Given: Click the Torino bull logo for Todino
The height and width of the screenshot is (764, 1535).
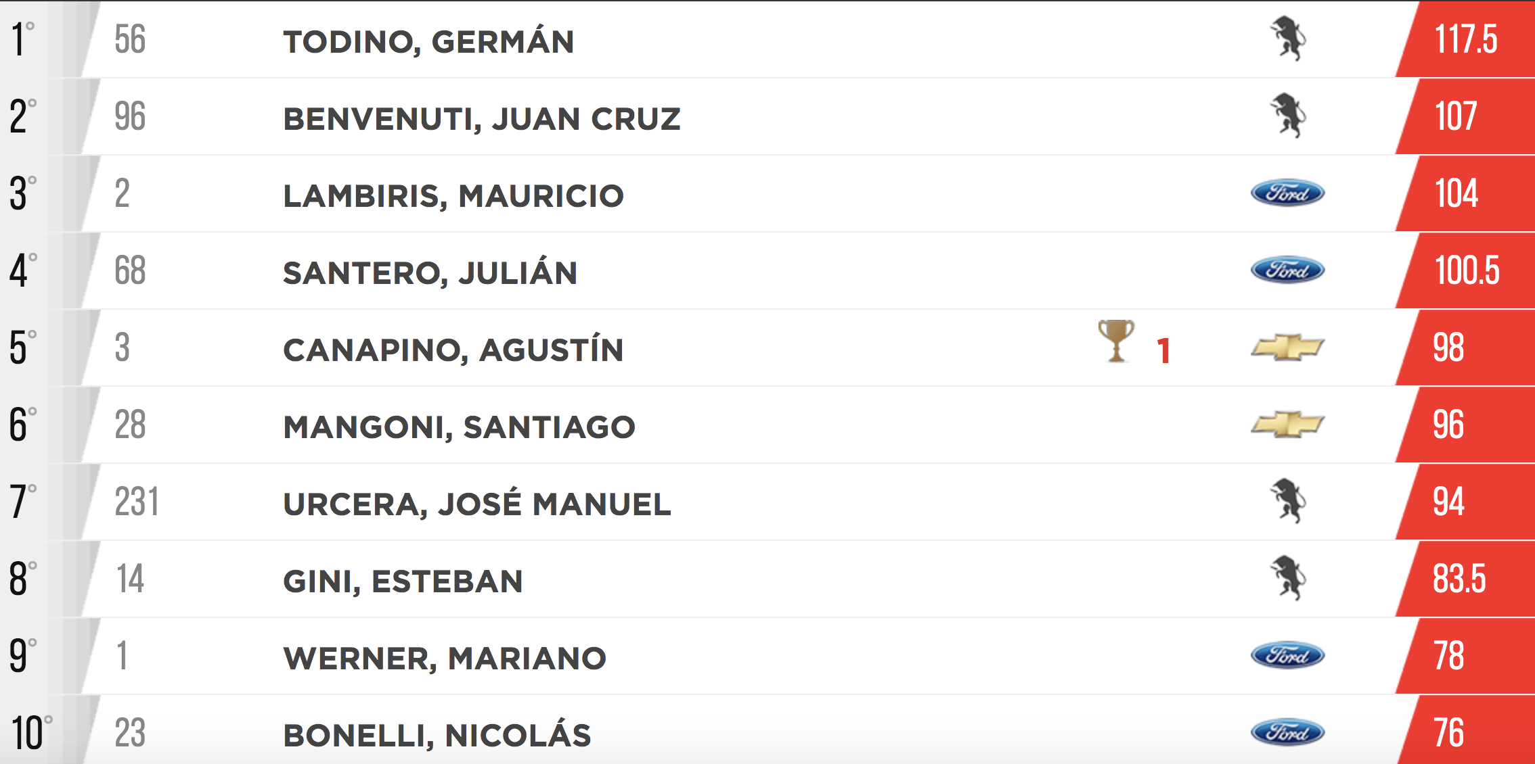Looking at the screenshot, I should [x=1287, y=39].
